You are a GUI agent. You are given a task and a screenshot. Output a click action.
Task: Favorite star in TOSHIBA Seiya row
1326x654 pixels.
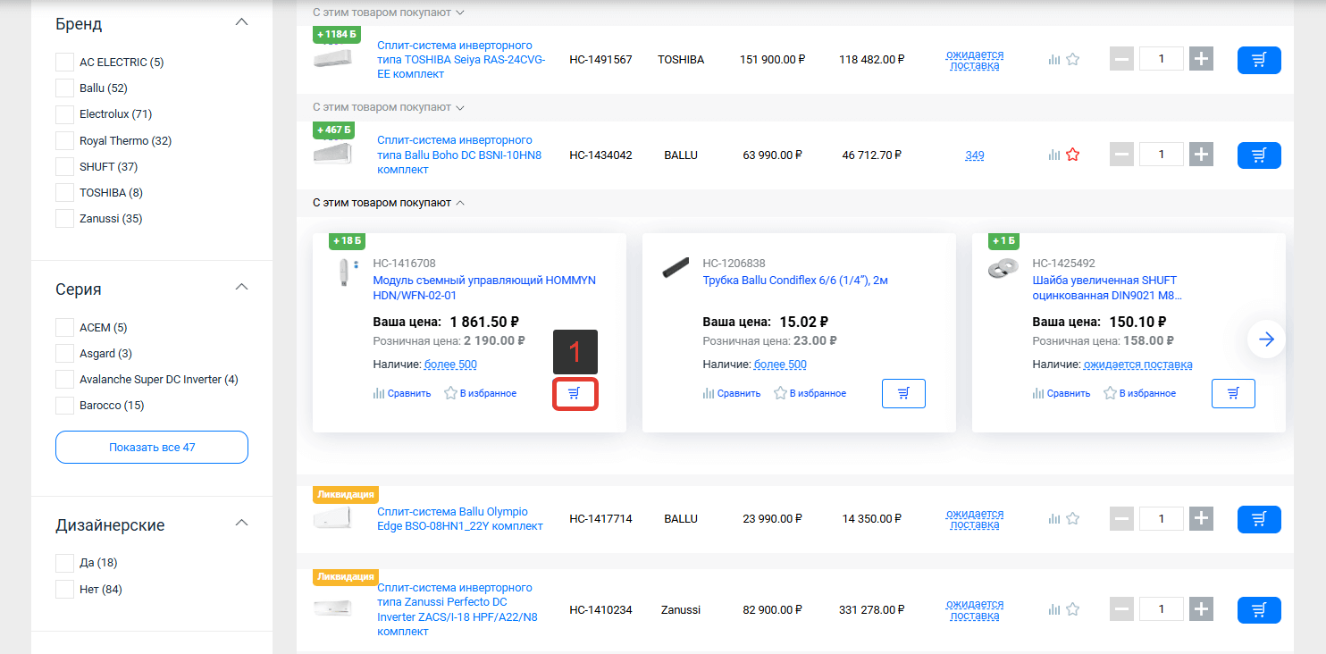pyautogui.click(x=1073, y=60)
